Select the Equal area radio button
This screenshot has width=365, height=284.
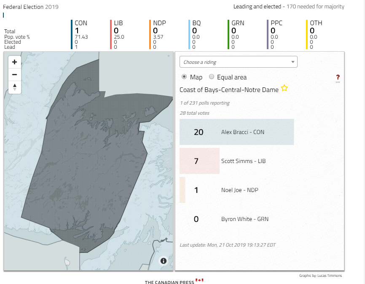tap(211, 77)
